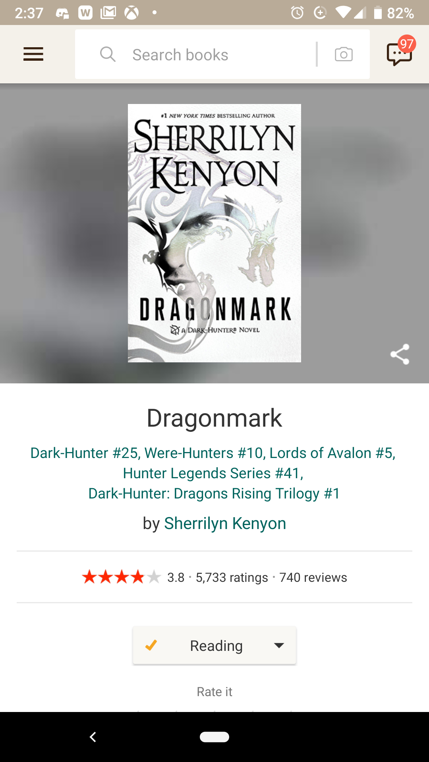Image resolution: width=429 pixels, height=762 pixels.
Task: Tap the Dragonmark cover image
Action: tap(214, 233)
